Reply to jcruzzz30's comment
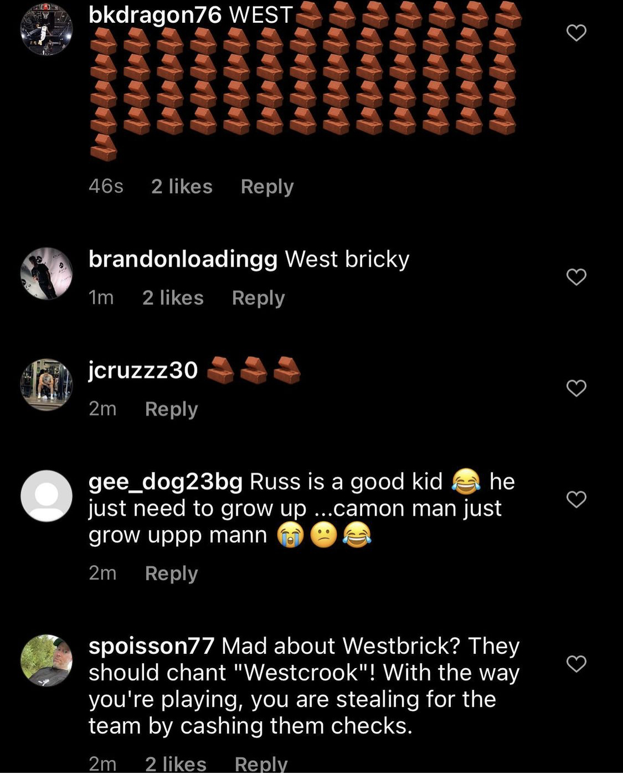The image size is (623, 774). click(x=171, y=409)
